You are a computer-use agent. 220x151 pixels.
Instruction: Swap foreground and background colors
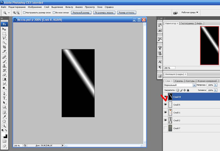coord(6,130)
